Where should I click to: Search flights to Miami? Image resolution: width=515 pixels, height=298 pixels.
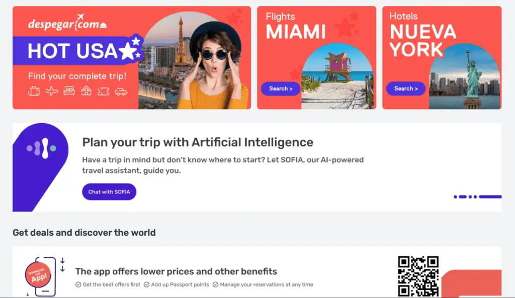[x=281, y=88]
